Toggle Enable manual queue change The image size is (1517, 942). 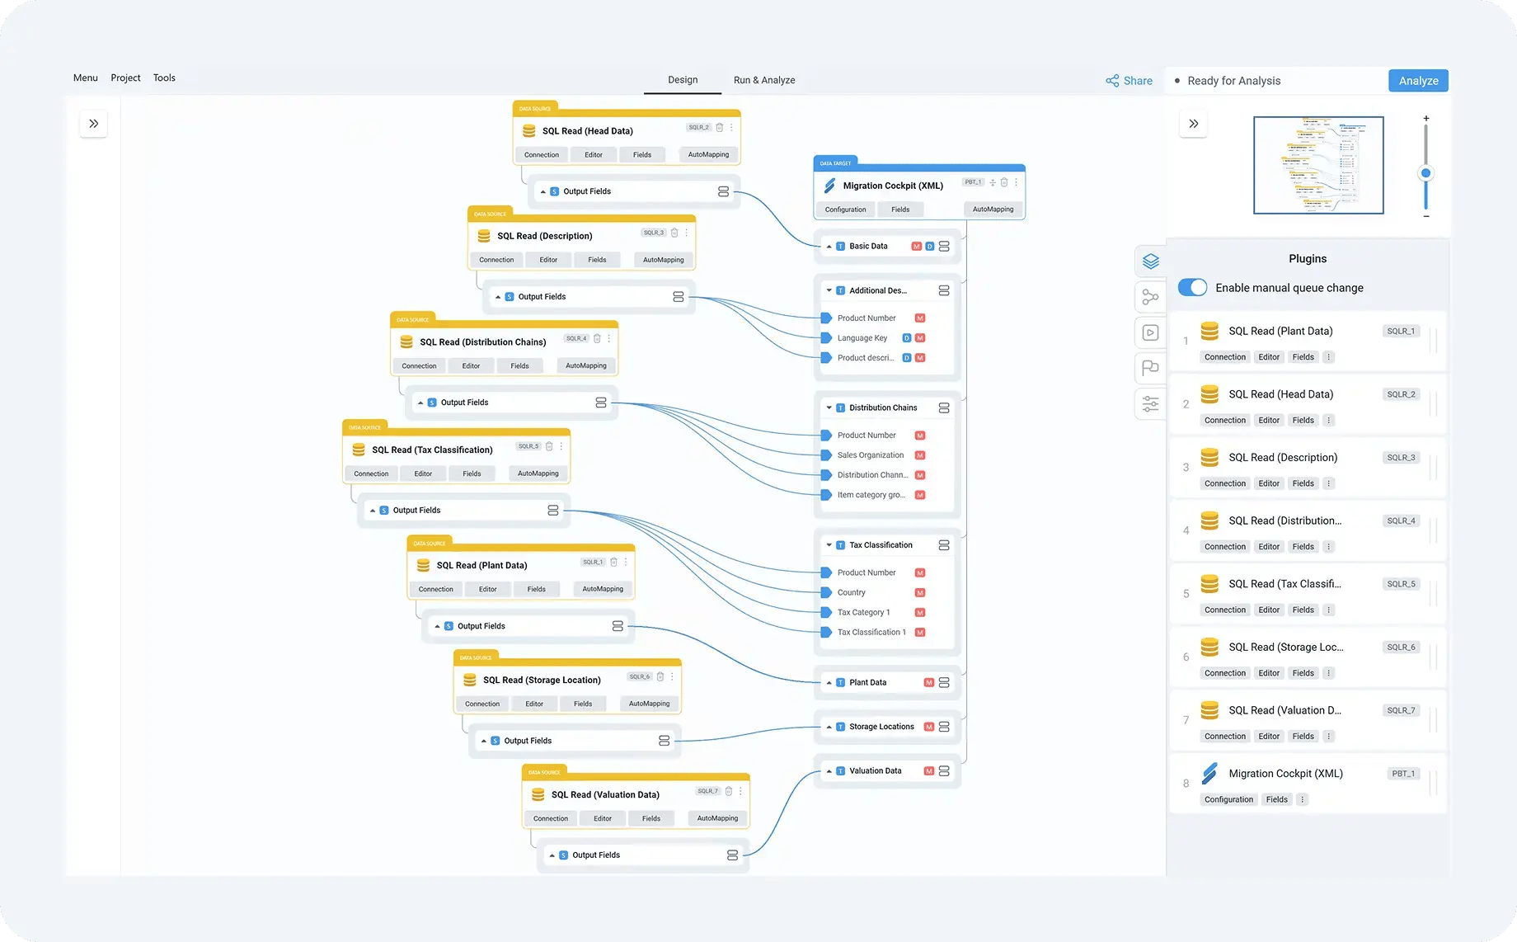coord(1192,287)
